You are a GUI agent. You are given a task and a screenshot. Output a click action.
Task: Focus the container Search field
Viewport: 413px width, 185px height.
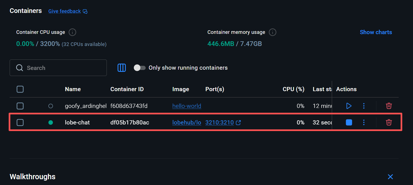tap(58, 68)
